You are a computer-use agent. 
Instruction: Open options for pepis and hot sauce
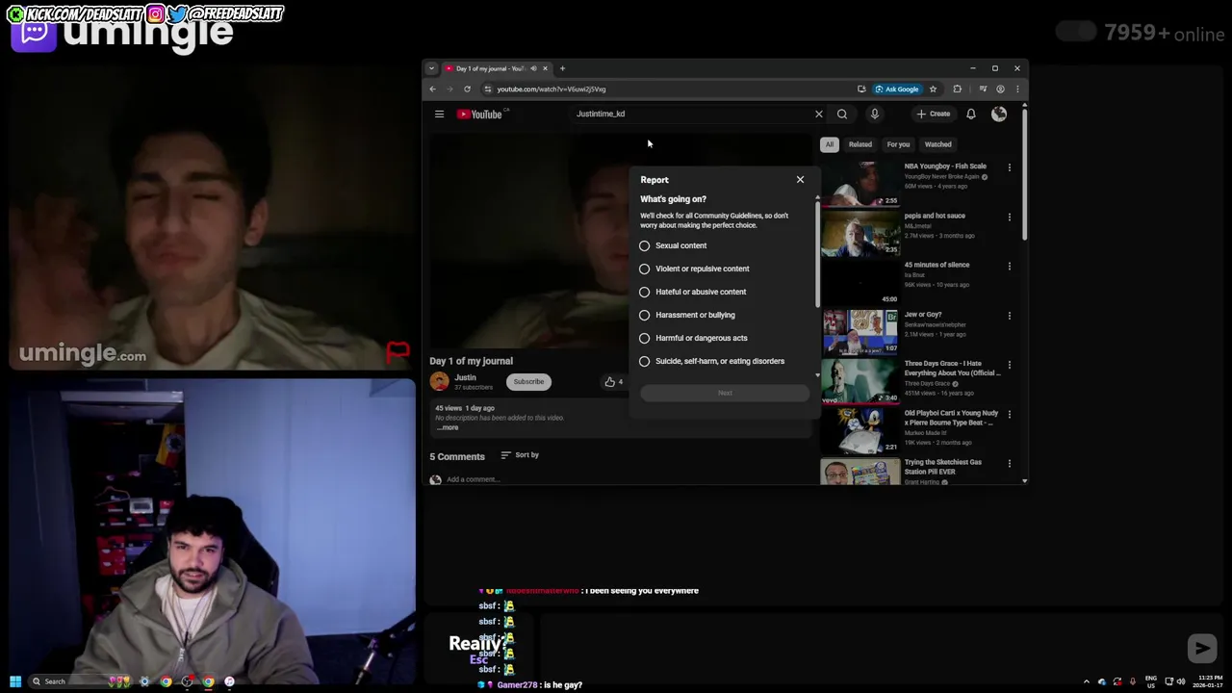[x=1009, y=217]
